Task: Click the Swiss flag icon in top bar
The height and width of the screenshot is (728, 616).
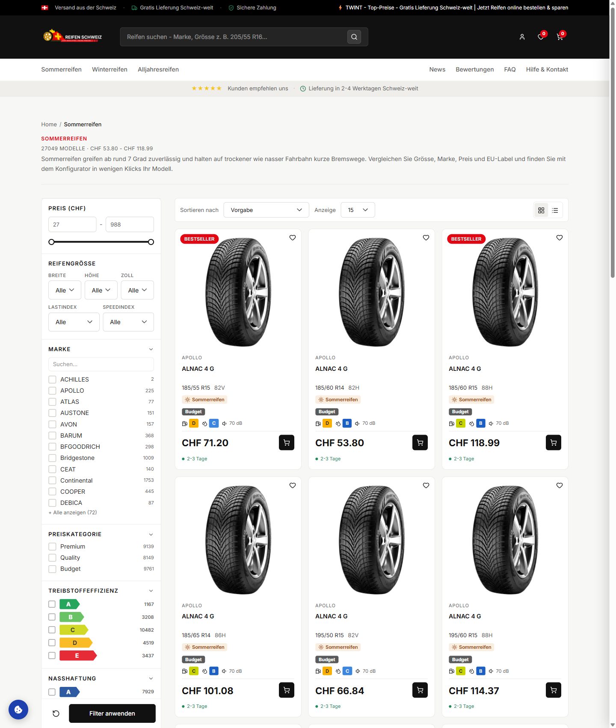Action: (45, 8)
